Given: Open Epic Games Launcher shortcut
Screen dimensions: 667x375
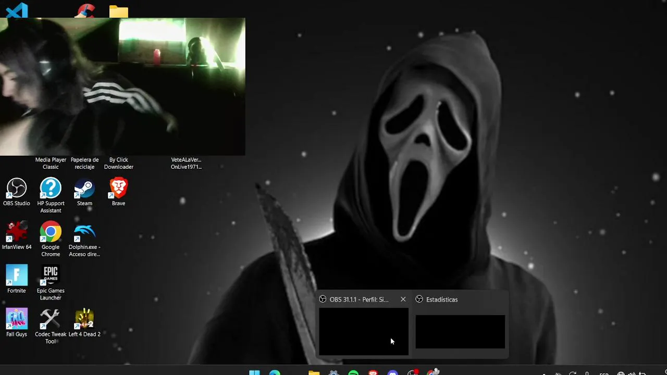Looking at the screenshot, I should [x=51, y=283].
